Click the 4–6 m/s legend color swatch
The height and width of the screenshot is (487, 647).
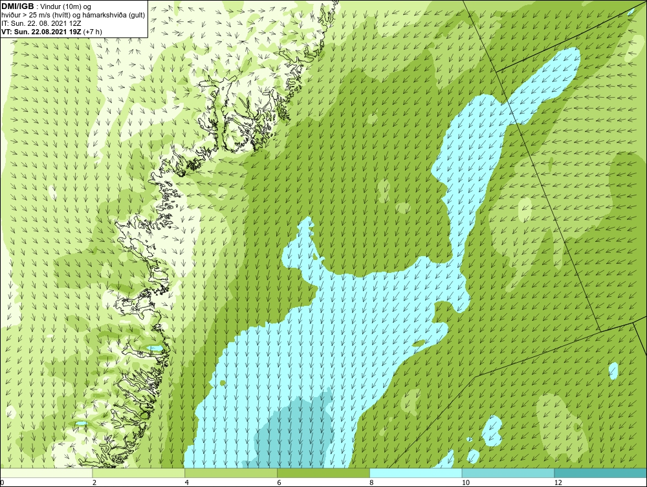click(231, 473)
